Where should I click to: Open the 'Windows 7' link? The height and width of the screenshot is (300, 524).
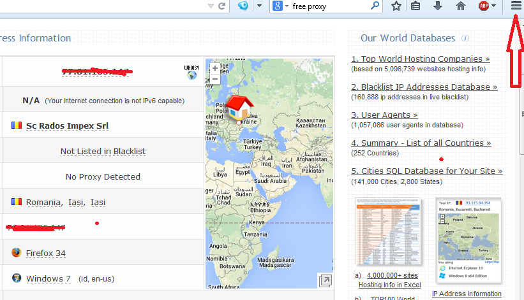coord(49,279)
